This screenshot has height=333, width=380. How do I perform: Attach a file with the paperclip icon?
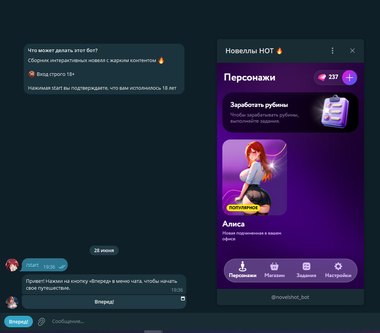41,322
